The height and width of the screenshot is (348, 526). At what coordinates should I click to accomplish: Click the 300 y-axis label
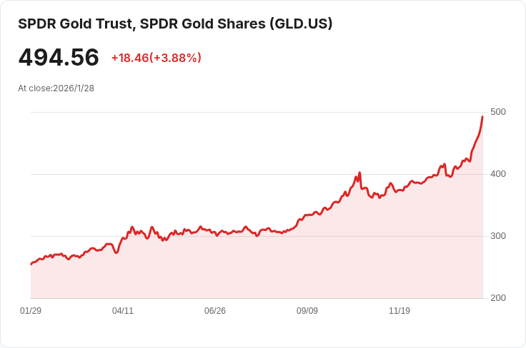click(x=498, y=236)
